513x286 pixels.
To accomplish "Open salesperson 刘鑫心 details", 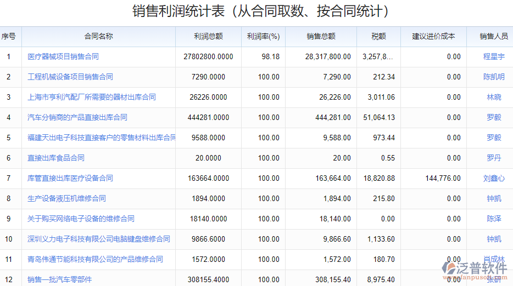I will tap(494, 178).
